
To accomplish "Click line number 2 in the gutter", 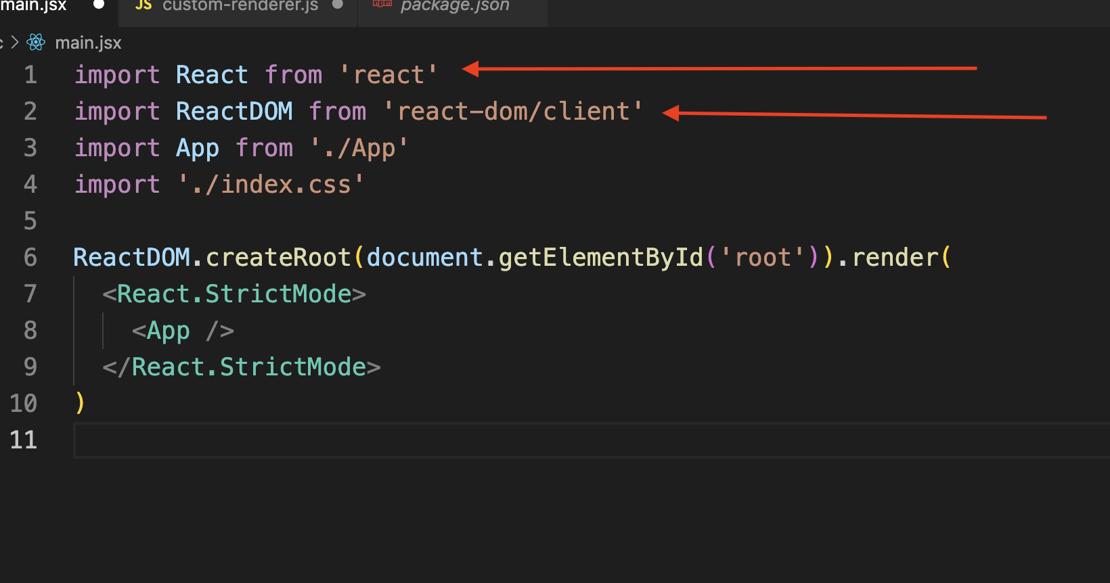I will pyautogui.click(x=30, y=111).
